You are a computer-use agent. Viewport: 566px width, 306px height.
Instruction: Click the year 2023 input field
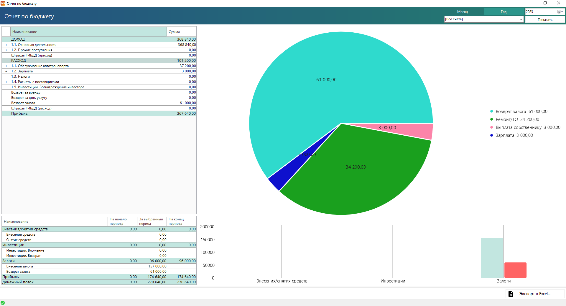[540, 12]
